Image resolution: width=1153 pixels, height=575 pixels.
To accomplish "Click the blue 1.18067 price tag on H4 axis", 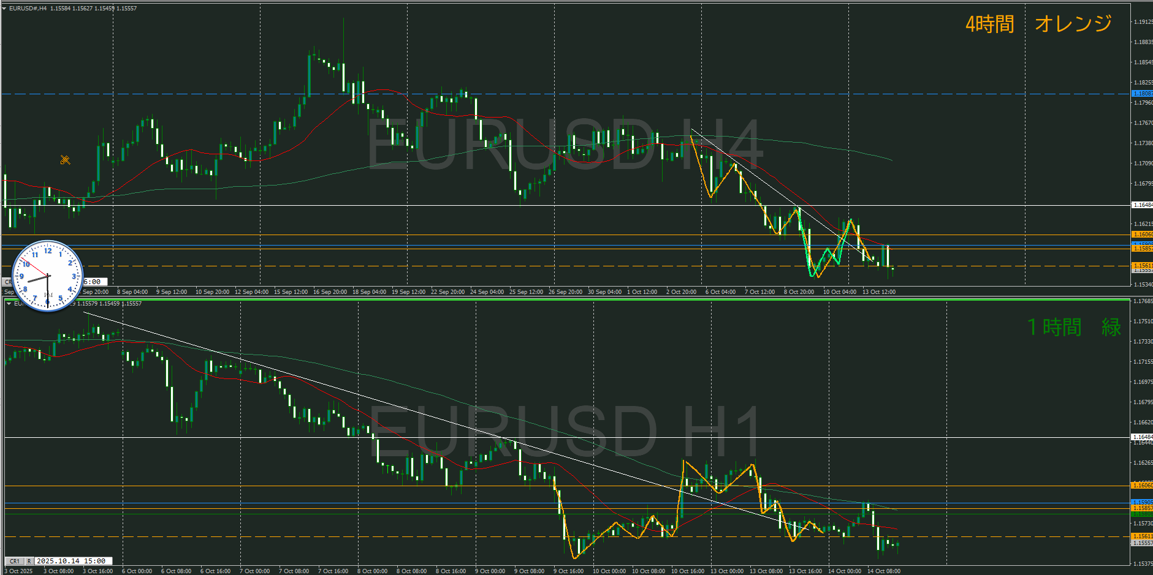I will point(1142,94).
